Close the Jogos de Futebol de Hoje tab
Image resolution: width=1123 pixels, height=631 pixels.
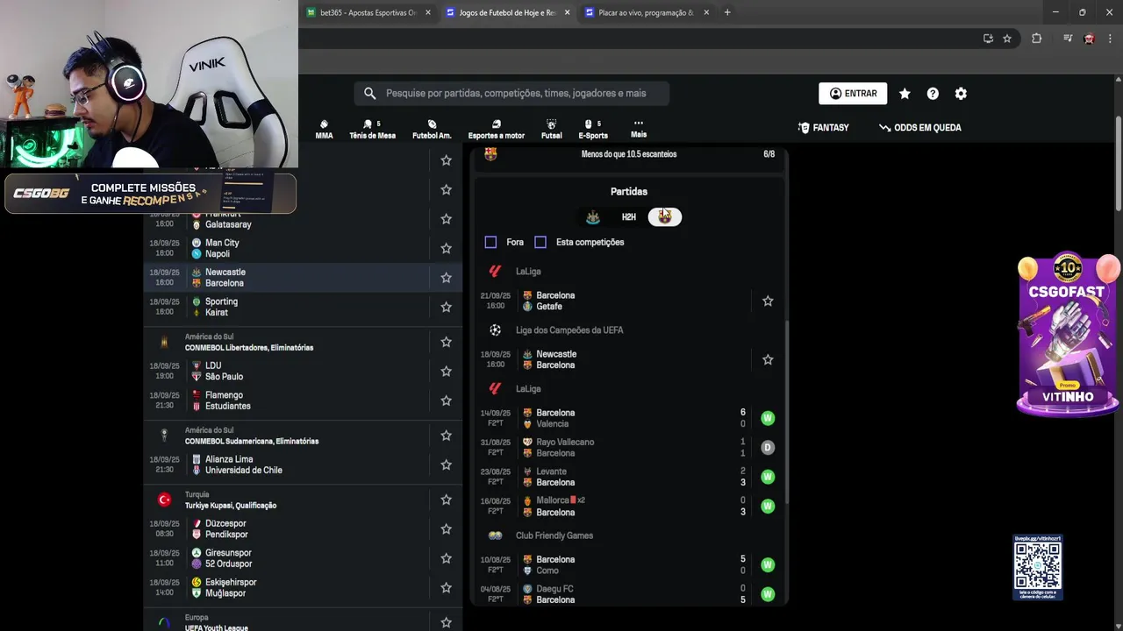click(x=568, y=12)
